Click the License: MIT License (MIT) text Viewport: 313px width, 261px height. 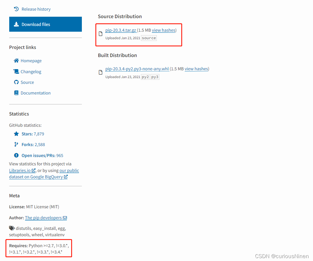click(34, 207)
